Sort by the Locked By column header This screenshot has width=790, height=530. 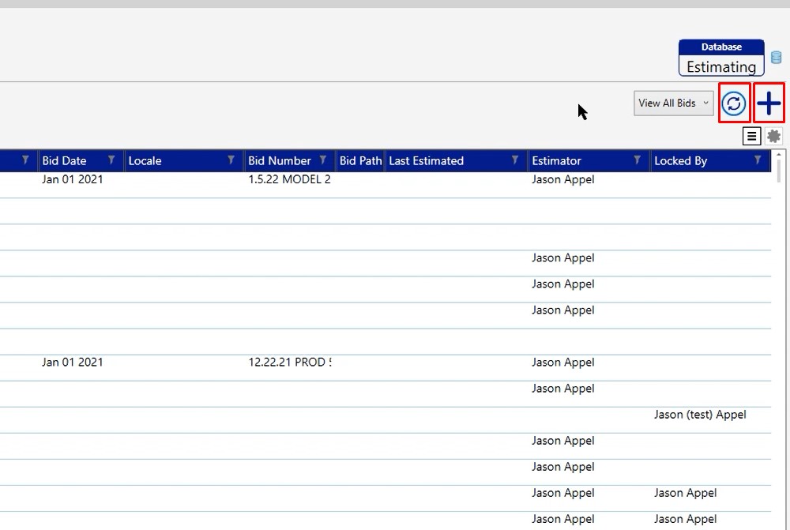[x=681, y=160]
